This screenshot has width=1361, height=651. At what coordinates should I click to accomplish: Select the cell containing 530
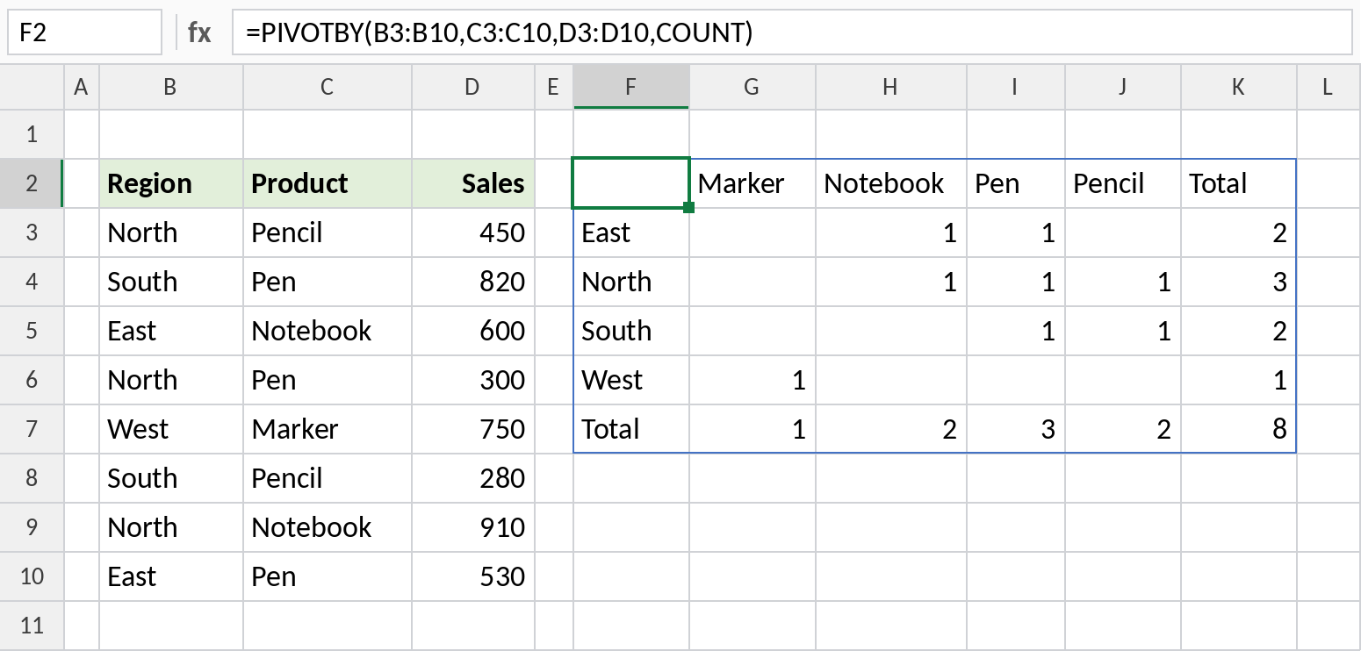(473, 576)
